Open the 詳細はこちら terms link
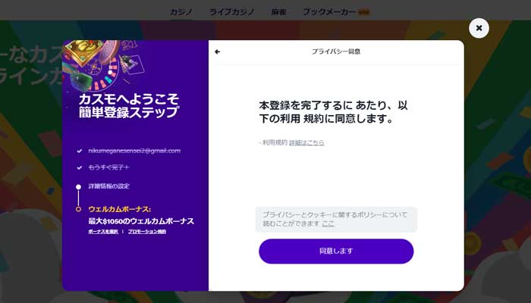 (306, 142)
